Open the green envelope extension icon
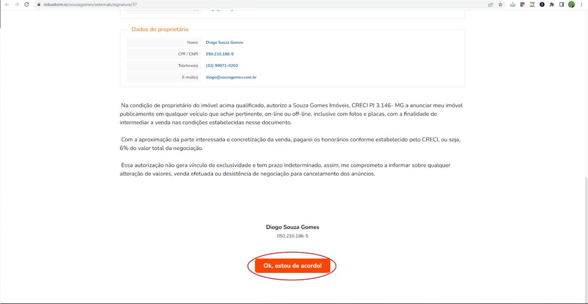Viewport: 588px width, 304px height. pos(513,5)
